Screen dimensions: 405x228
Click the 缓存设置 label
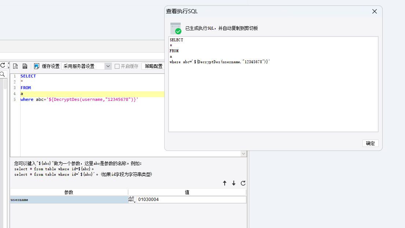coord(51,66)
